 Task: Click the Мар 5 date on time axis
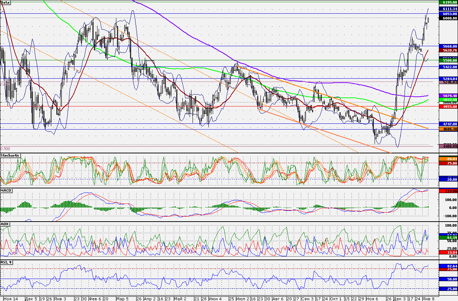tap(122, 299)
